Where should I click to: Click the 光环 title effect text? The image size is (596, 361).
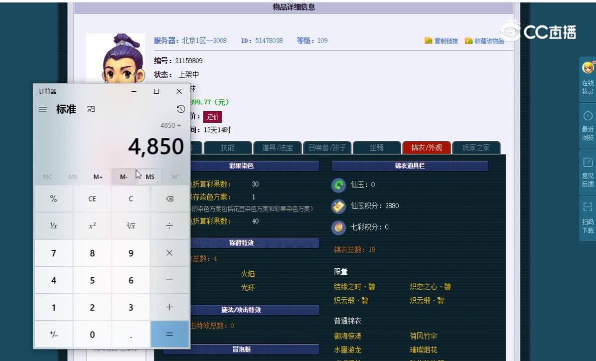click(248, 288)
